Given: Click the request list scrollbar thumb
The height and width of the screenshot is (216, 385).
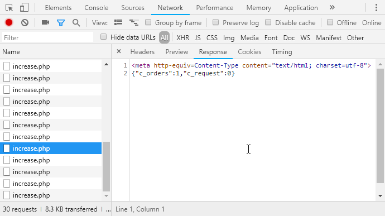Looking at the screenshot, I should click(x=106, y=166).
